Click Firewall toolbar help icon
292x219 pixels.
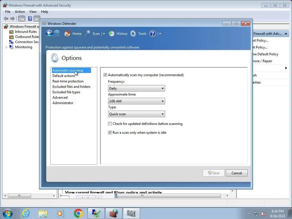coord(30,19)
